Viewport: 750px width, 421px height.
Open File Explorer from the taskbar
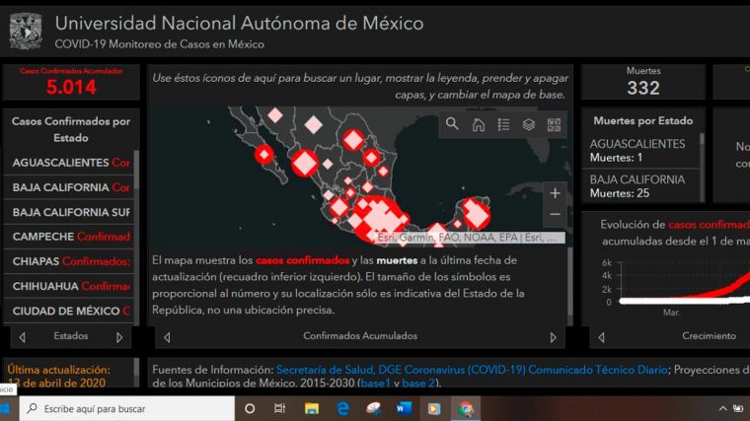[x=312, y=408]
